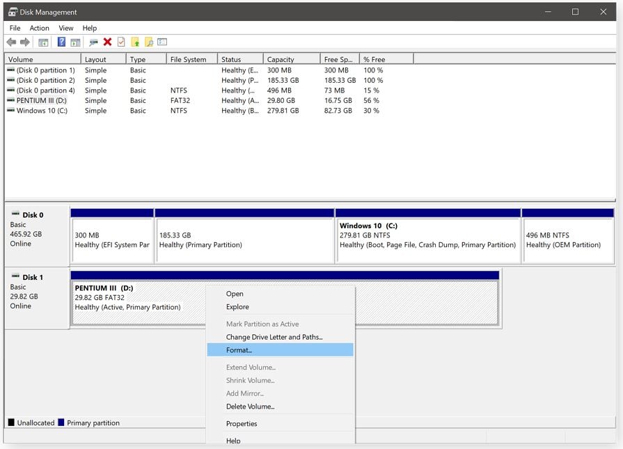Click the folder with green arrow icon
The image size is (623, 449).
coord(135,42)
